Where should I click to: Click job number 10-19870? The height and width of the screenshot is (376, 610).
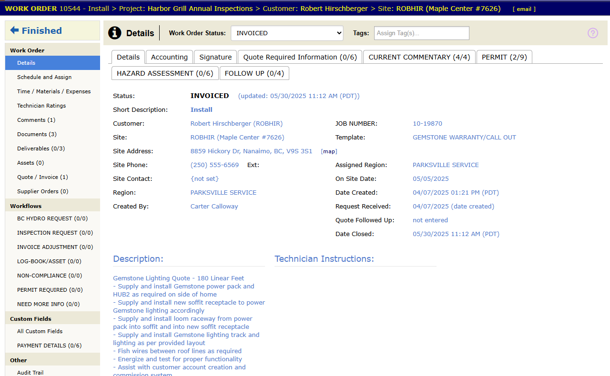[x=427, y=124]
